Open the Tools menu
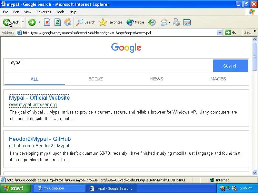The height and width of the screenshot is (193, 258). click(x=60, y=12)
